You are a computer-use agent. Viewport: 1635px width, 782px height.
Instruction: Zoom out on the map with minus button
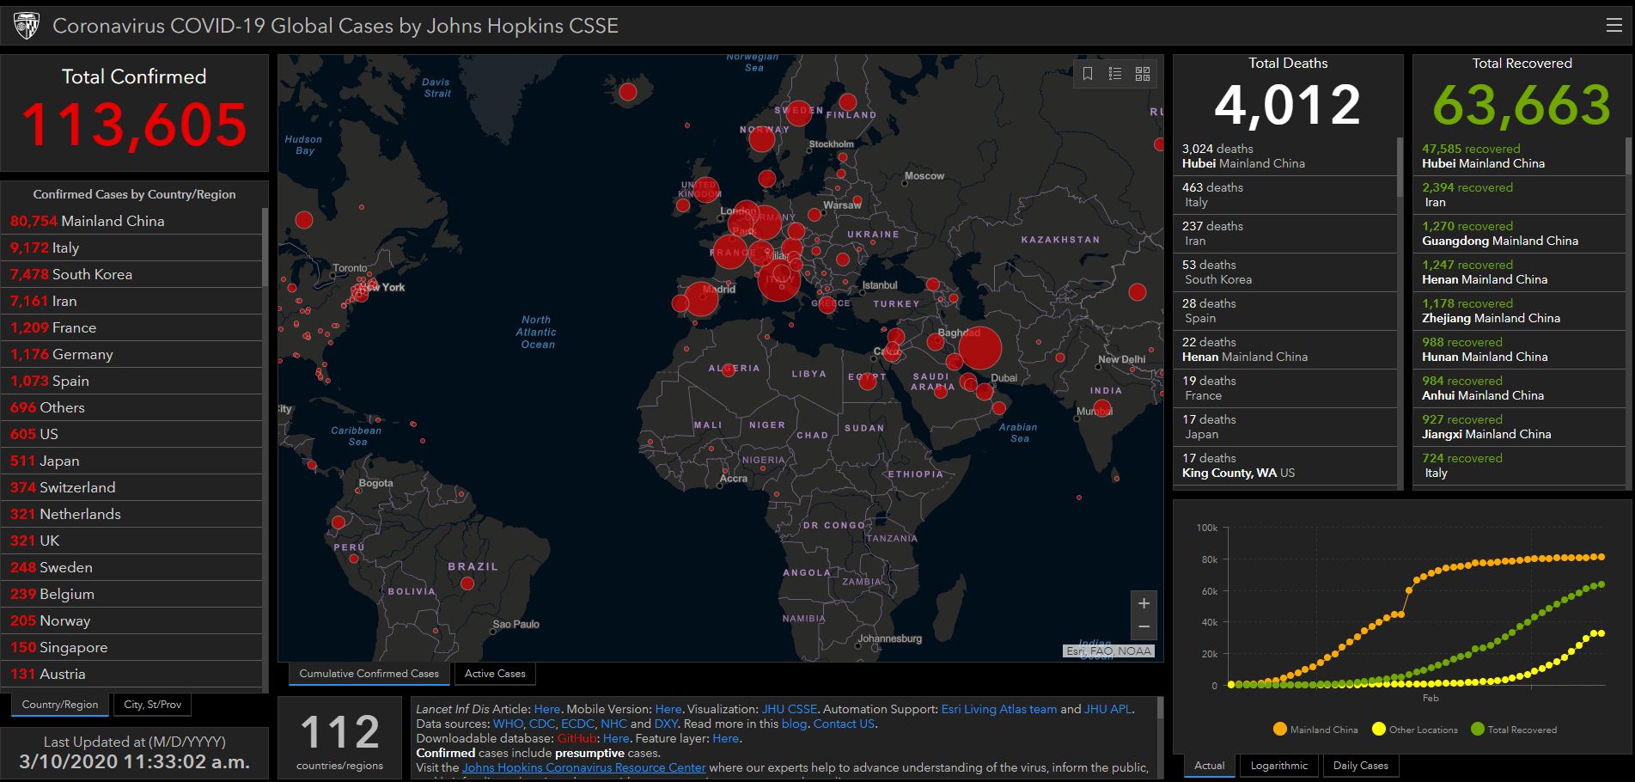(x=1144, y=627)
